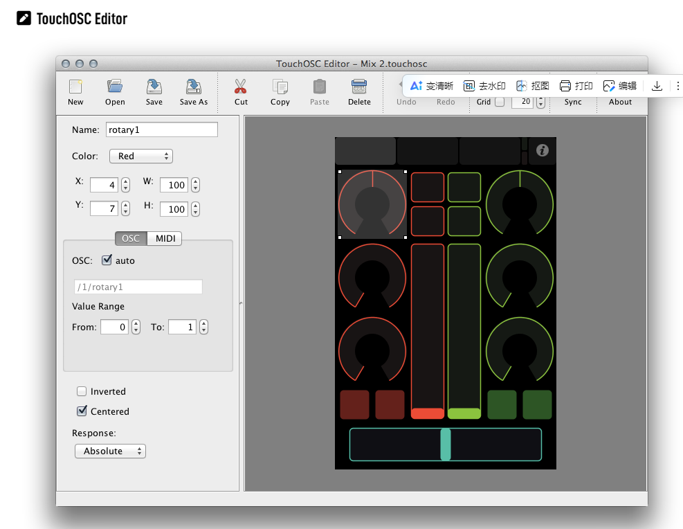Click the 打印 print icon
Viewport: 683px width, 529px height.
(x=565, y=86)
